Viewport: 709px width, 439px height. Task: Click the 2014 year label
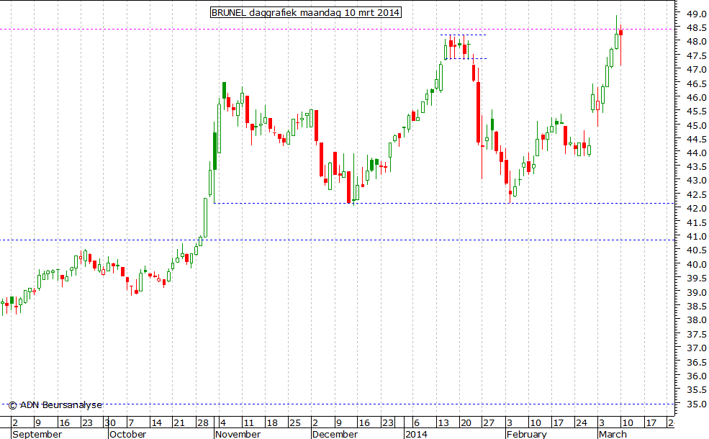pyautogui.click(x=417, y=434)
